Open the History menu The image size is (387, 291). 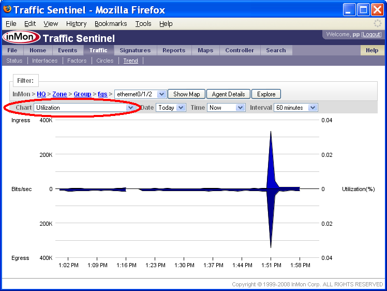pyautogui.click(x=76, y=24)
